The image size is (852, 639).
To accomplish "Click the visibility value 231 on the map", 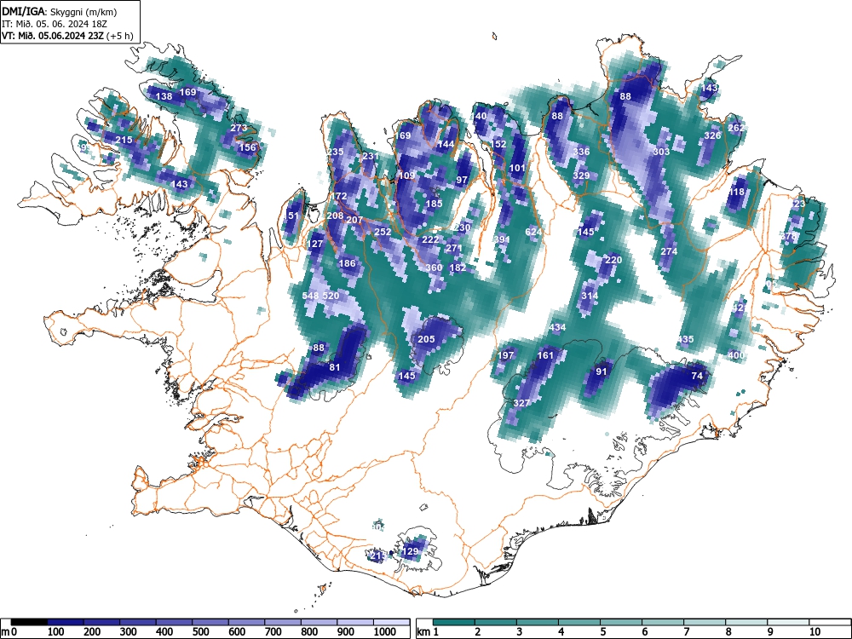I will [371, 156].
